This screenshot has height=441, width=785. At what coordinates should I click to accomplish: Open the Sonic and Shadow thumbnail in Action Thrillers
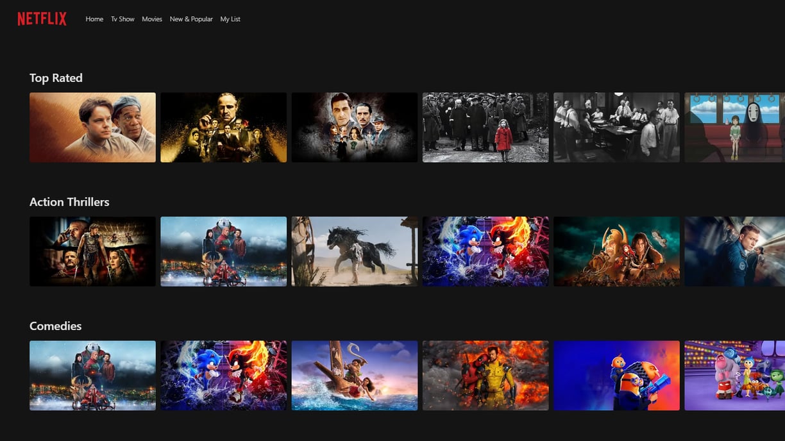tap(485, 251)
